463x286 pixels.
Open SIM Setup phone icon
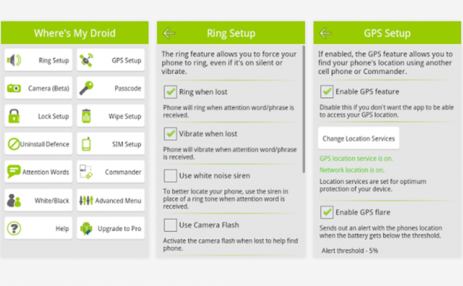tap(86, 144)
